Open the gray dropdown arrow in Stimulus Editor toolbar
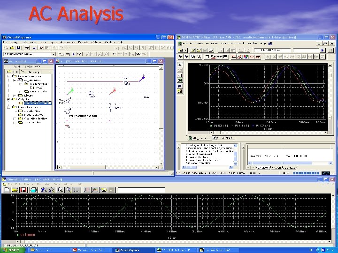Image resolution: width=338 pixels, height=253 pixels. click(111, 190)
